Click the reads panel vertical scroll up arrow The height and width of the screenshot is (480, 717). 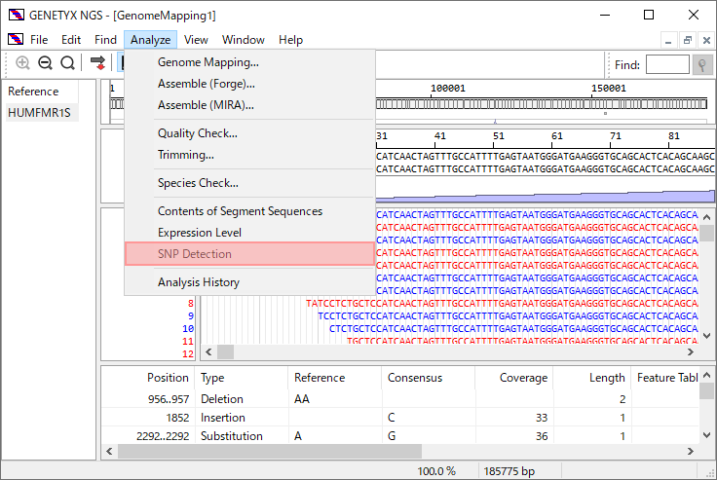tap(707, 217)
